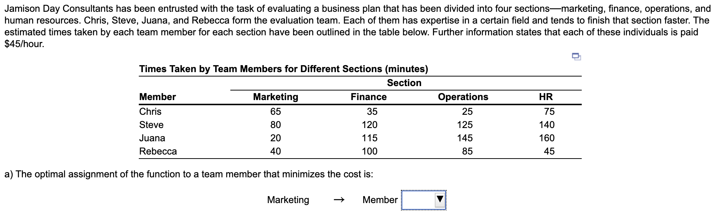
Task: Expand the Member dropdown arrow
Action: click(439, 200)
